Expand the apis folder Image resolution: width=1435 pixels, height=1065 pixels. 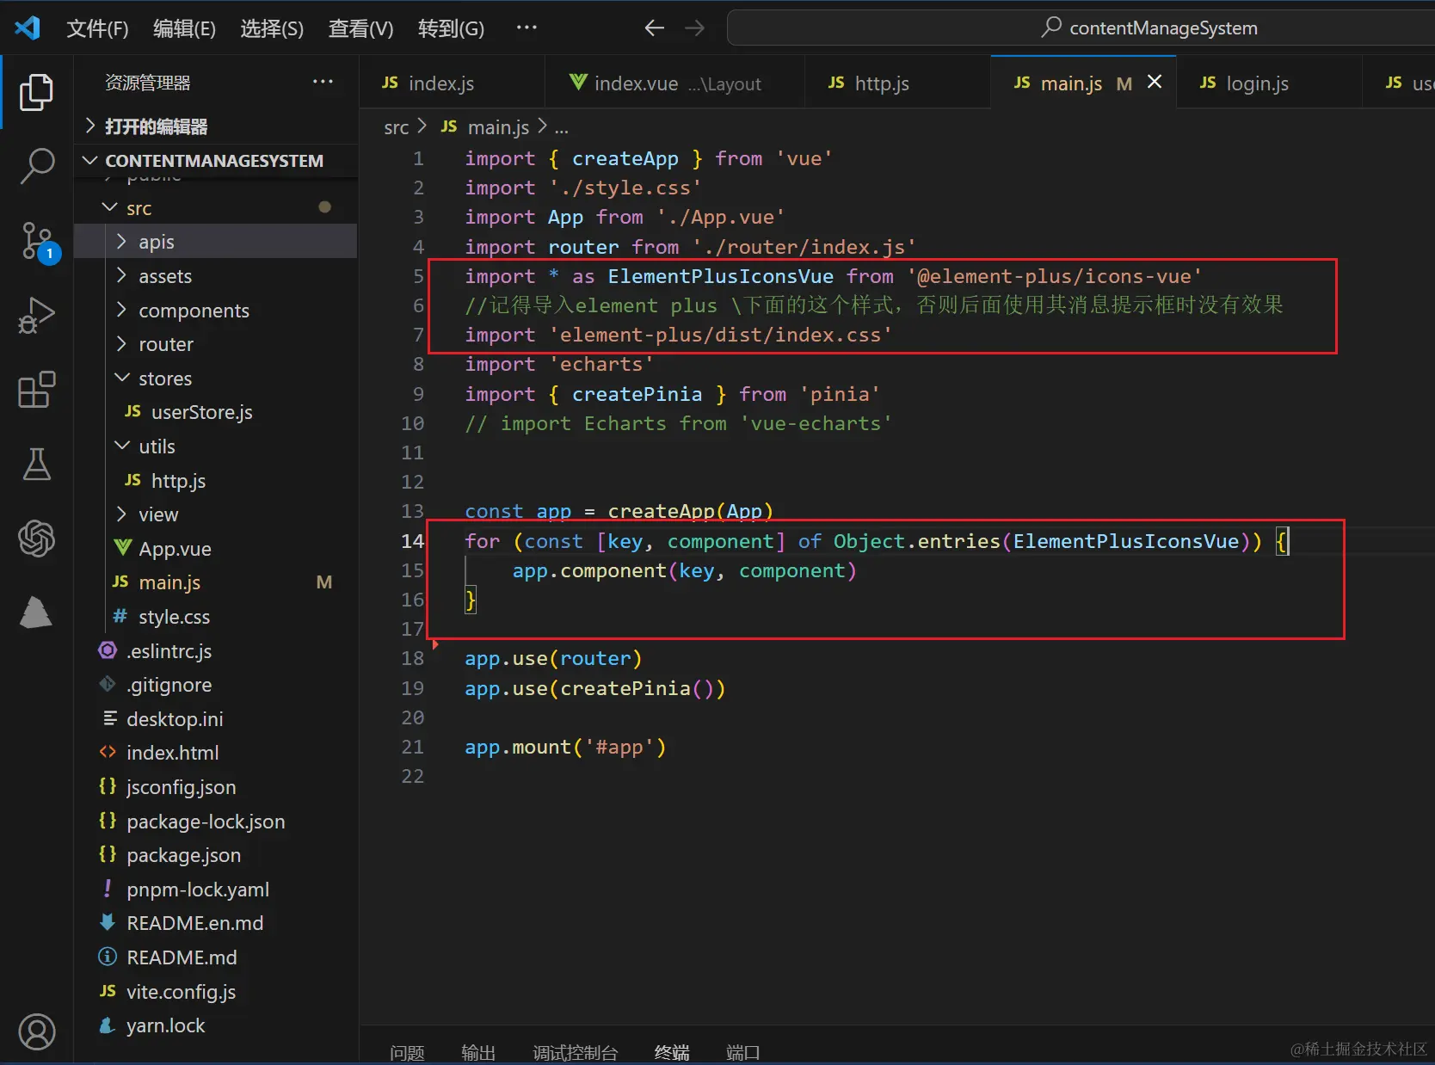click(157, 242)
